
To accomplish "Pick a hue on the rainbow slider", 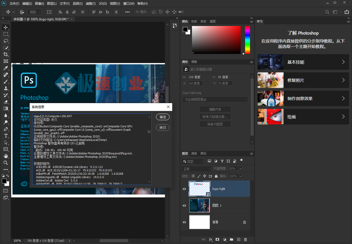I will [x=247, y=40].
